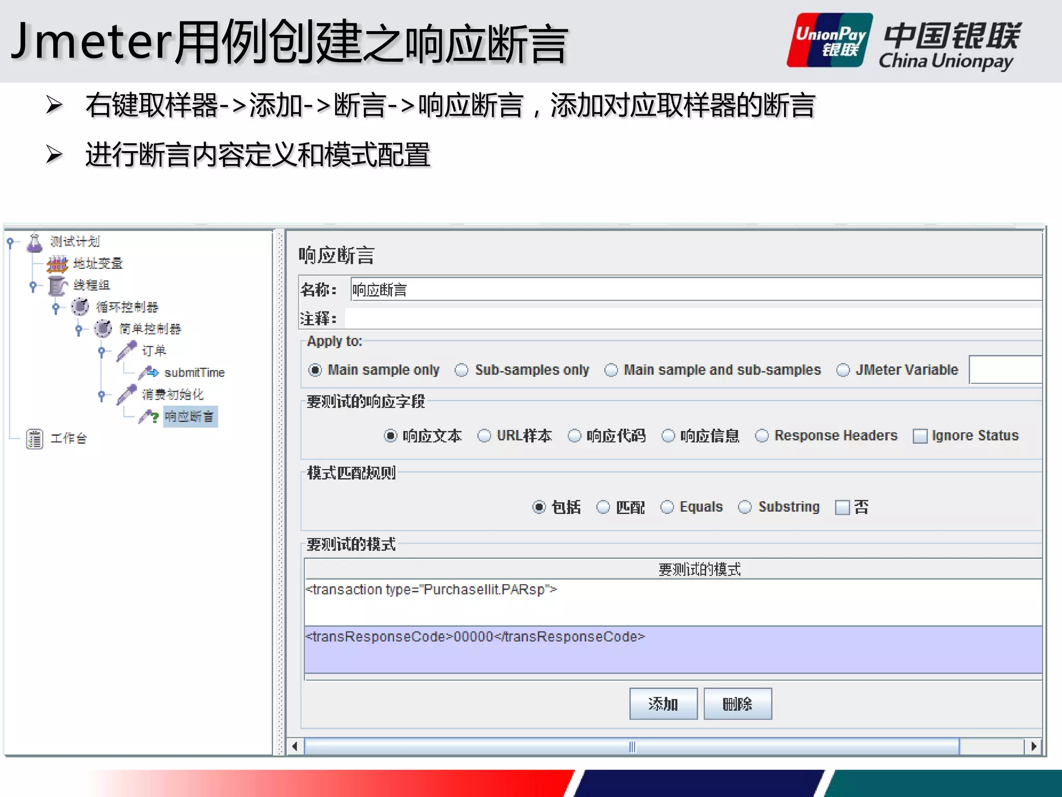Tick the 否 negation checkbox
Image resolution: width=1062 pixels, height=797 pixels.
pos(842,507)
